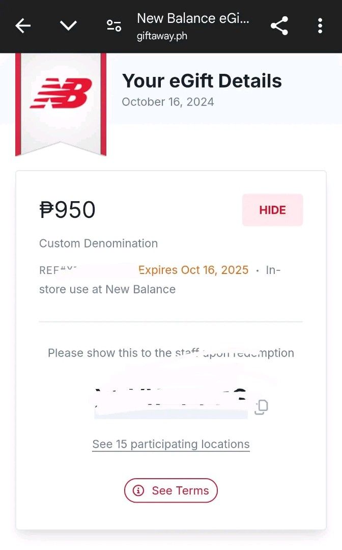
Task: Toggle the HIDE button for eGift value
Action: (x=273, y=210)
